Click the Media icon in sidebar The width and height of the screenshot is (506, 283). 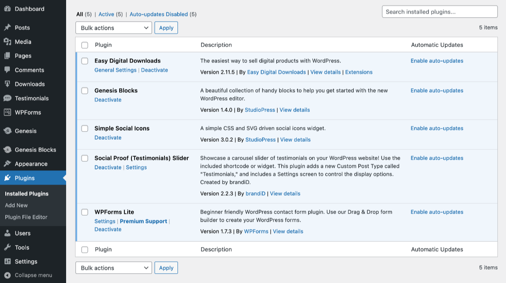coord(7,42)
